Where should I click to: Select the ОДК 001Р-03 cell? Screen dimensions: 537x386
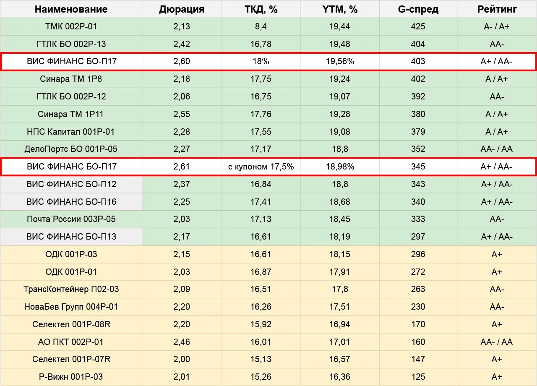(71, 254)
